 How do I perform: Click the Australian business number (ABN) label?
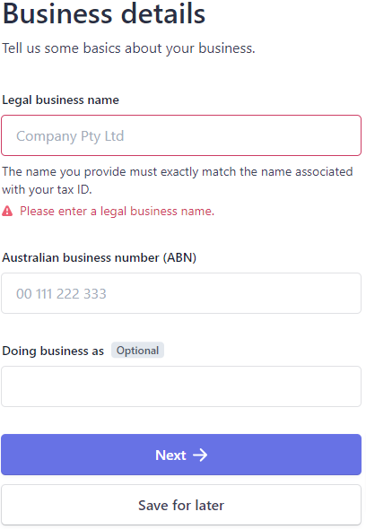click(x=99, y=257)
